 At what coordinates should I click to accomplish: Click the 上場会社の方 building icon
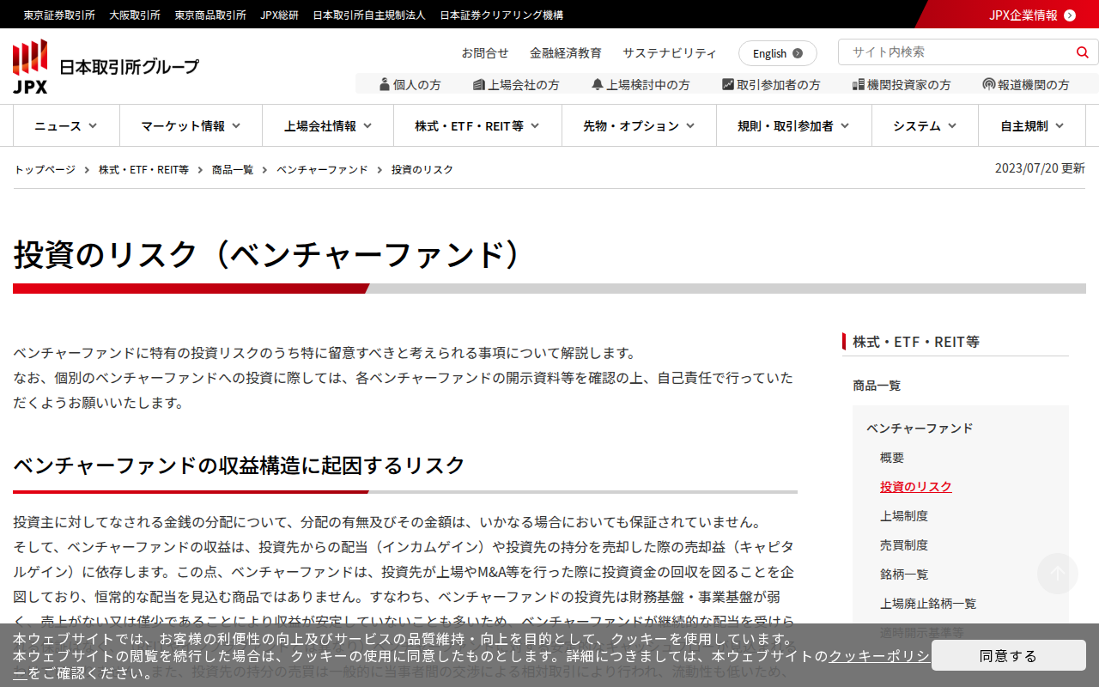click(479, 84)
